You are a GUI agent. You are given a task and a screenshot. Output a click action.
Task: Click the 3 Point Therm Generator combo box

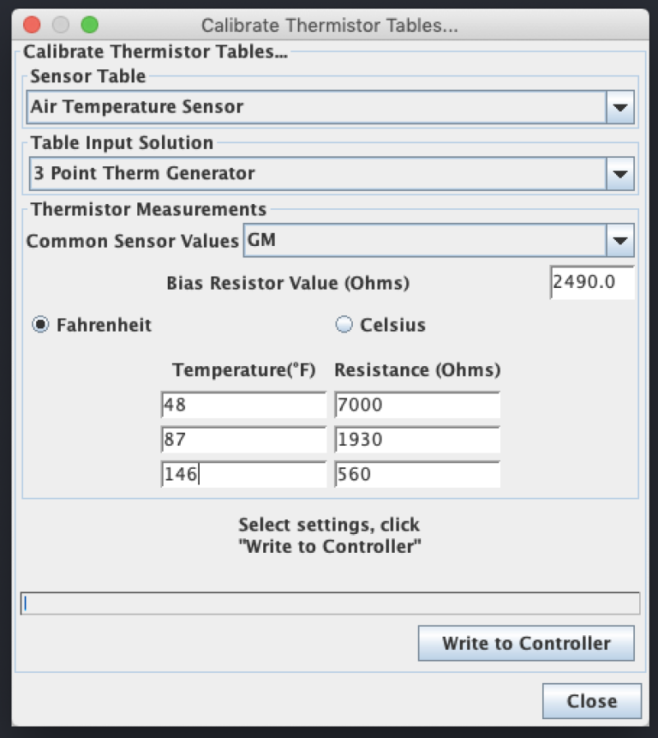tap(317, 174)
